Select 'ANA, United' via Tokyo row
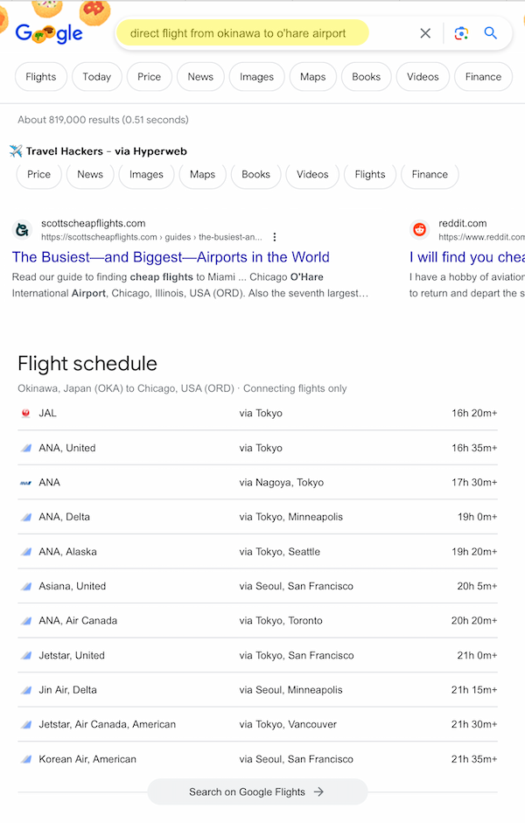 pyautogui.click(x=258, y=448)
